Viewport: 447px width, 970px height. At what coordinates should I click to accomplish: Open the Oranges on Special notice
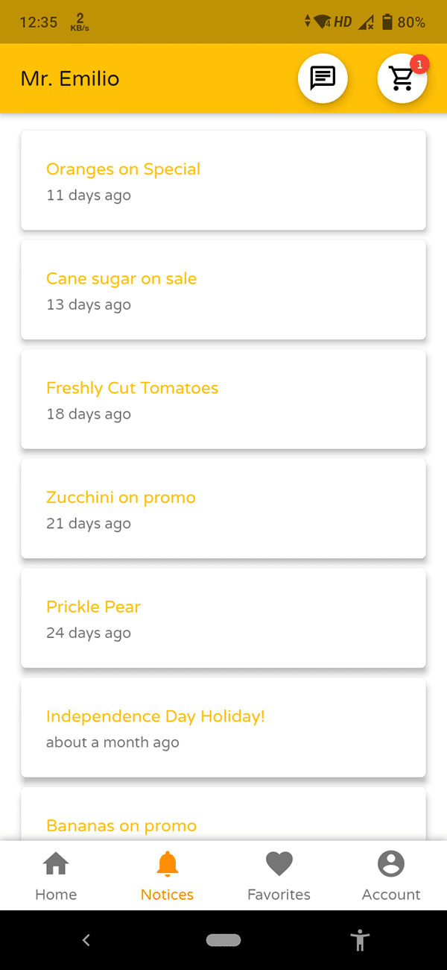(223, 181)
